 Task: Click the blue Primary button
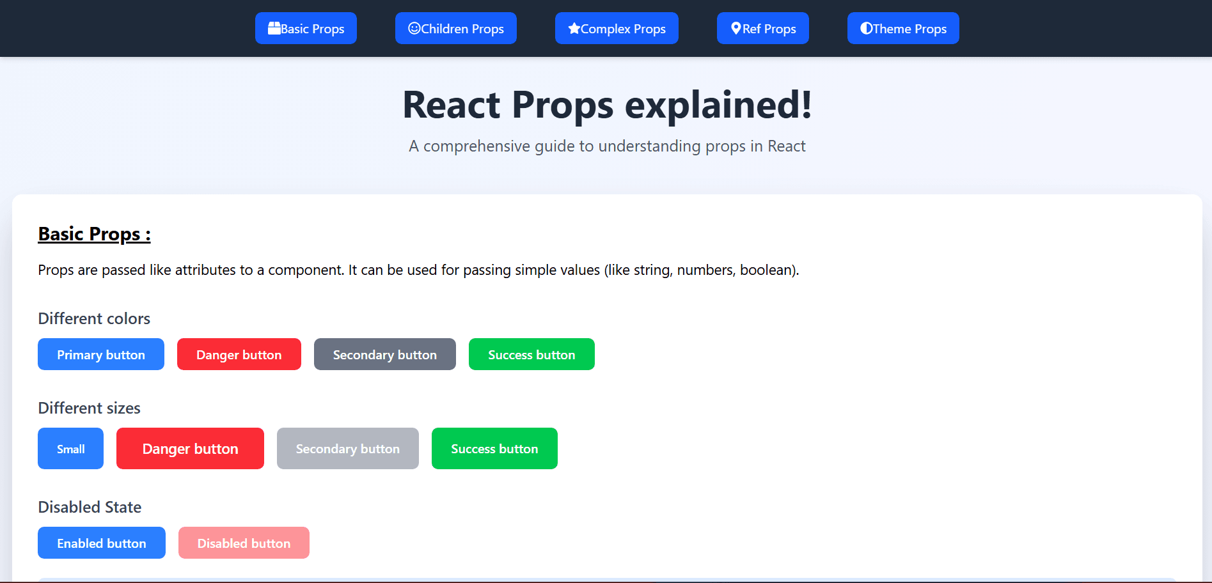point(101,354)
